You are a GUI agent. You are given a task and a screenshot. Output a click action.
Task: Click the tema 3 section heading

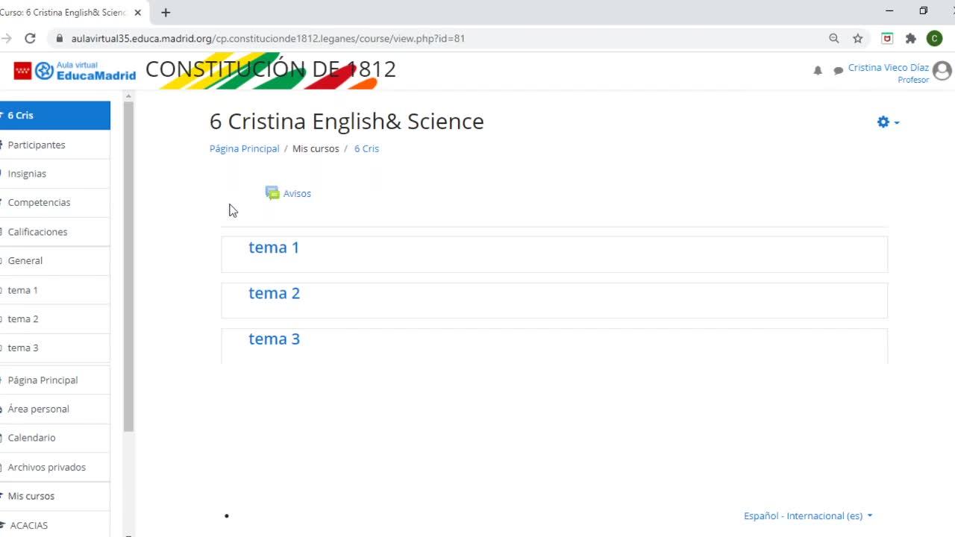click(274, 339)
